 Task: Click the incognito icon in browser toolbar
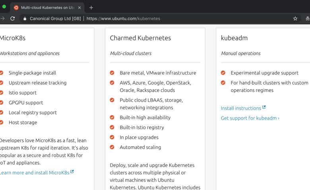click(308, 19)
